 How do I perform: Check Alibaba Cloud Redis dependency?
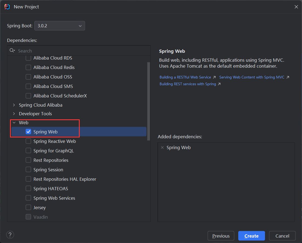click(28, 67)
